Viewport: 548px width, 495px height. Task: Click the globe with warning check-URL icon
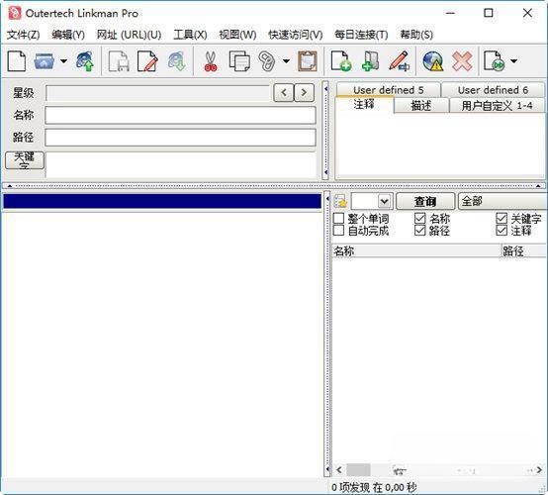[x=433, y=61]
